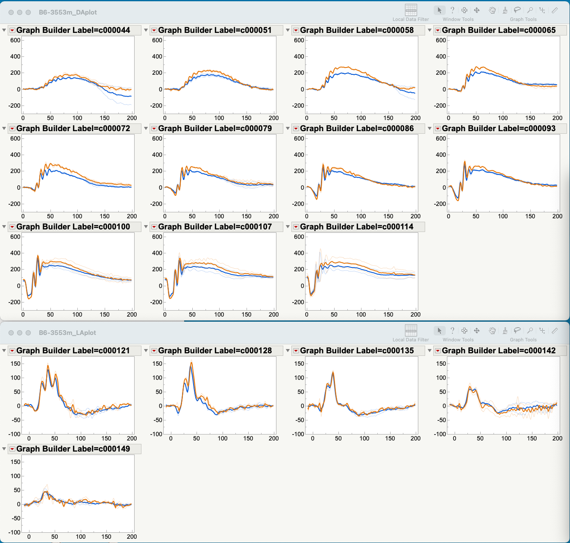
Task: Open the red triangle menu for c000121
Action: point(12,350)
